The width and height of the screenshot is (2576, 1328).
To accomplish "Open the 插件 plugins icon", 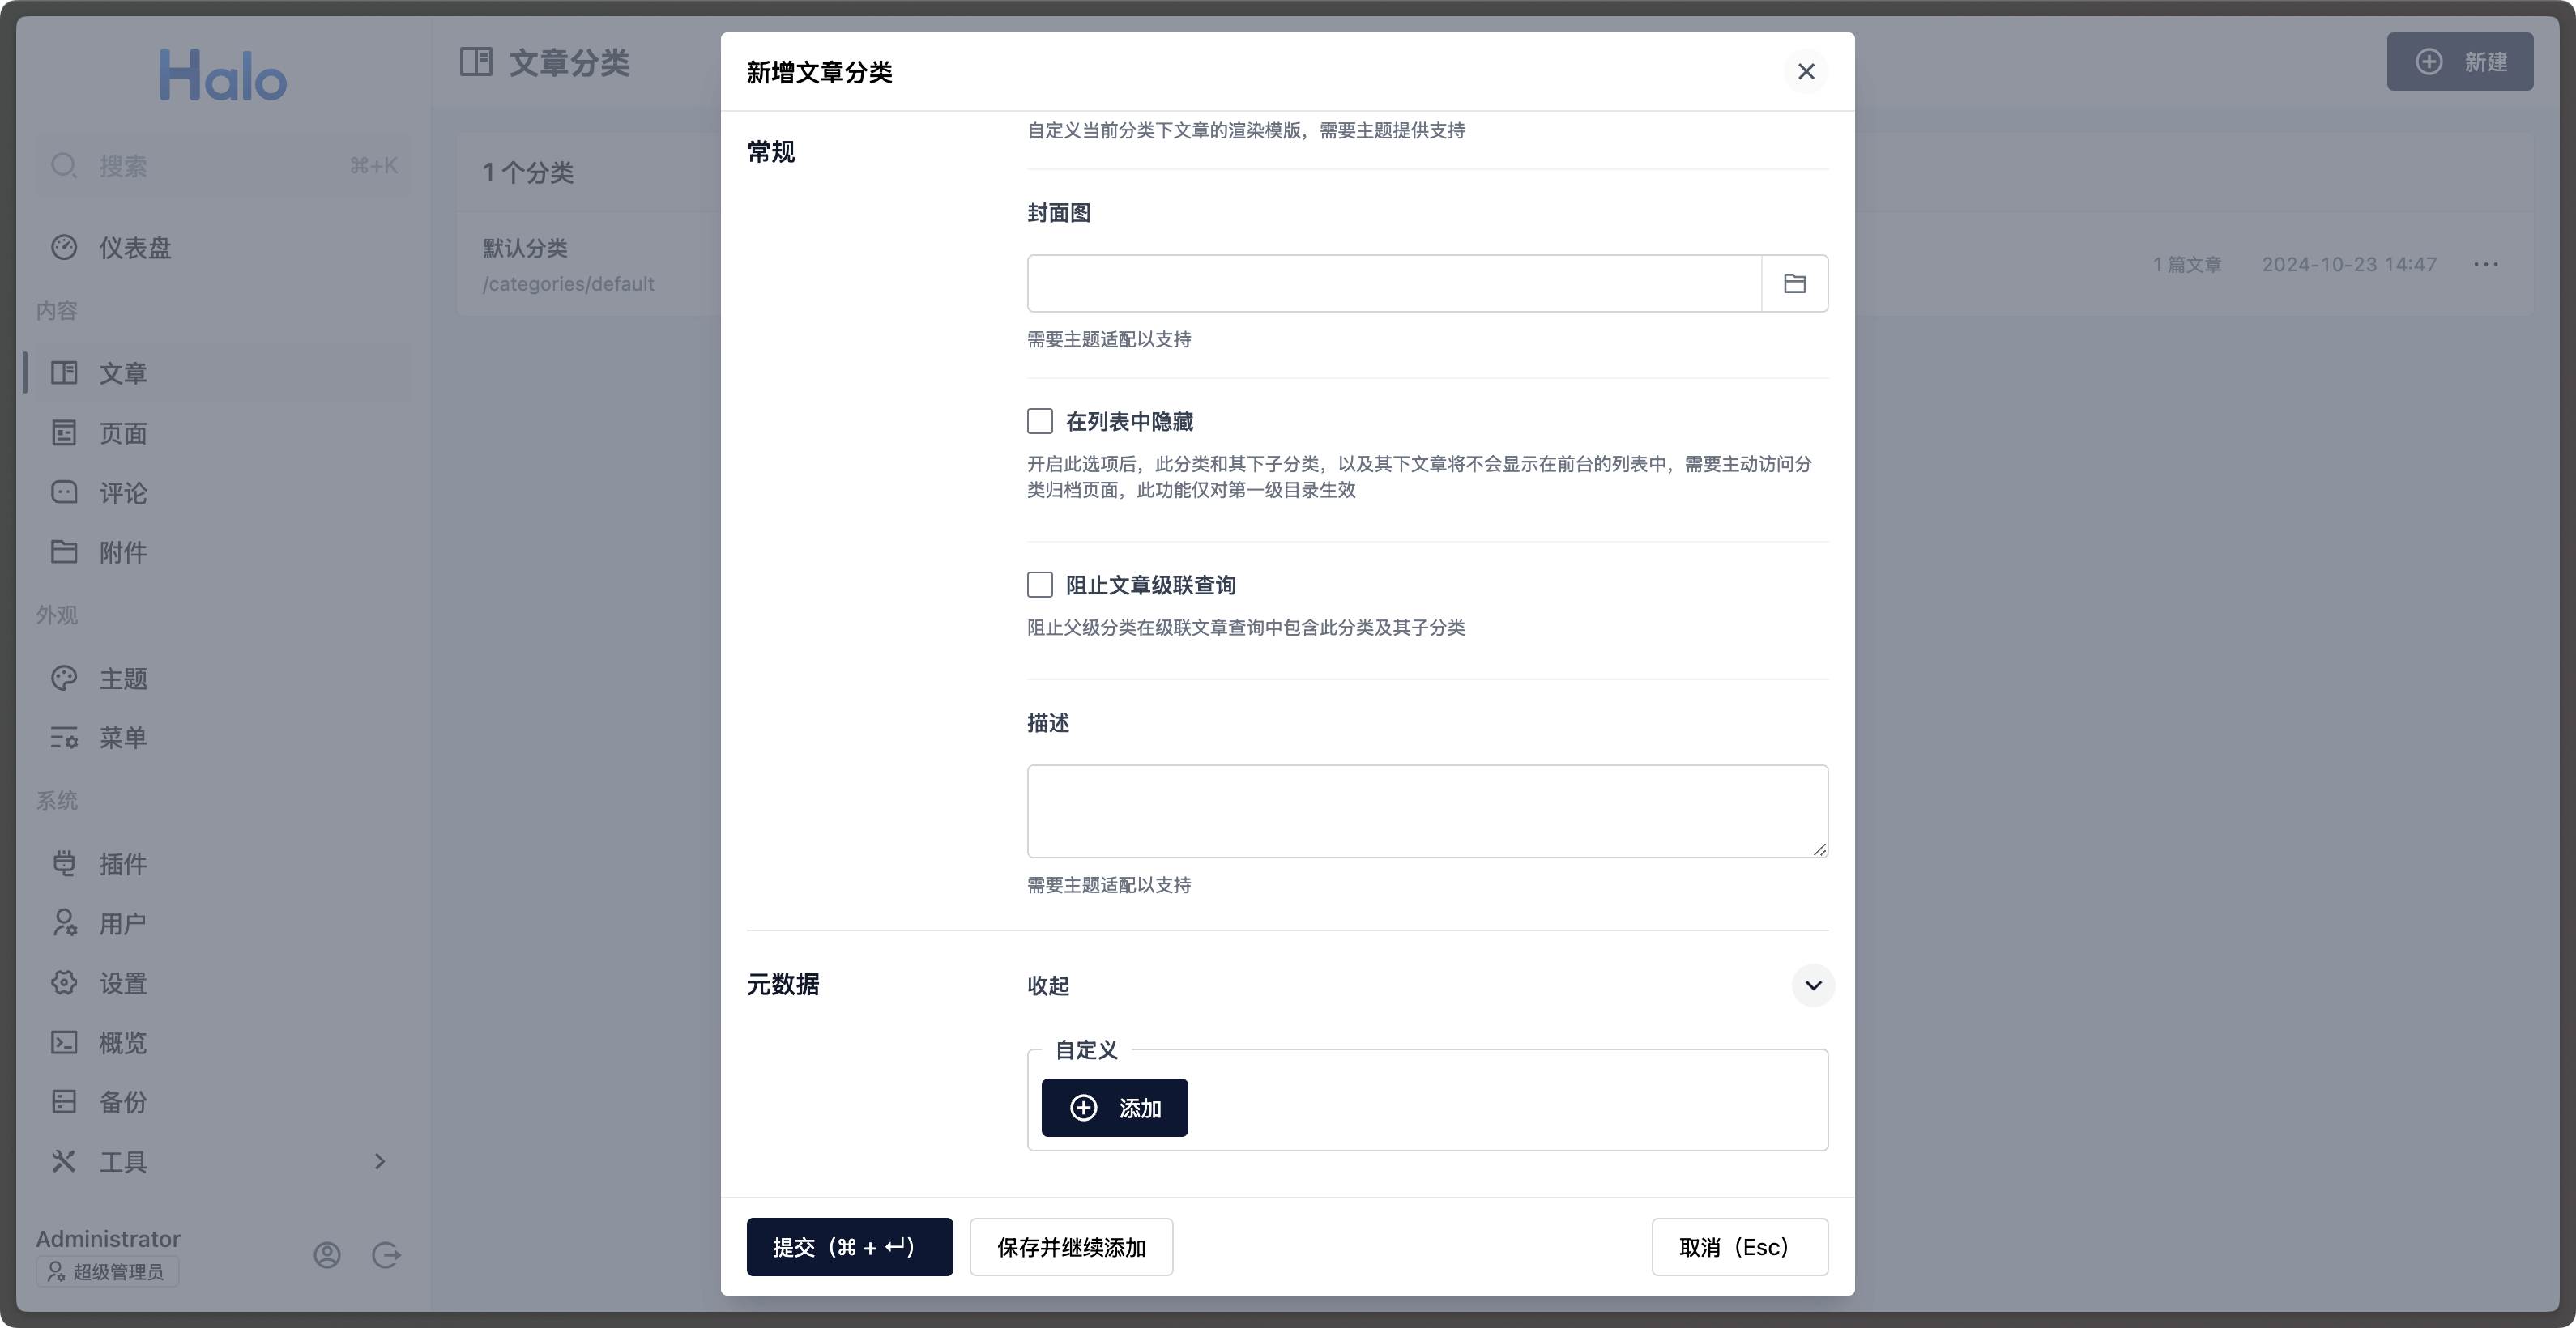I will (64, 863).
